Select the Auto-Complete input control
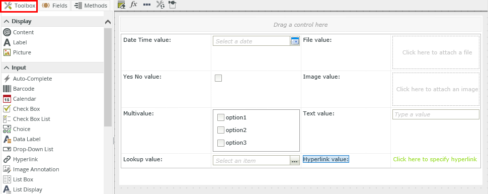488x194 pixels. 27,79
